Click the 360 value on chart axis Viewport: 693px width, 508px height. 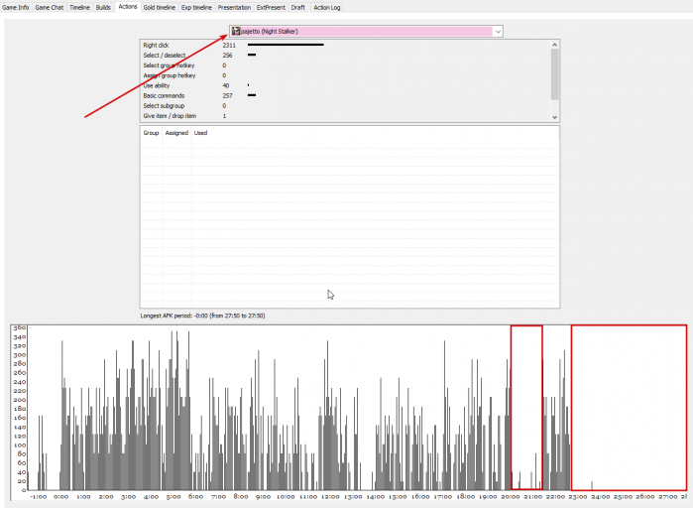(20, 327)
